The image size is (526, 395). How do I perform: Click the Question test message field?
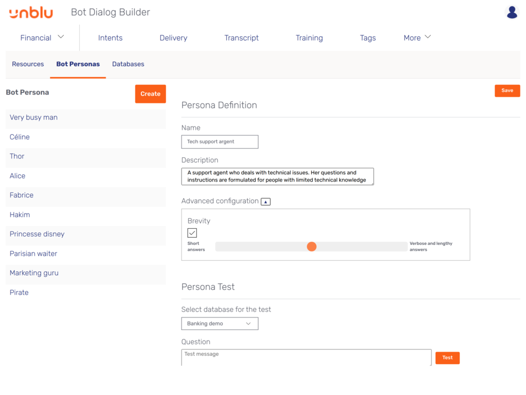pos(306,357)
